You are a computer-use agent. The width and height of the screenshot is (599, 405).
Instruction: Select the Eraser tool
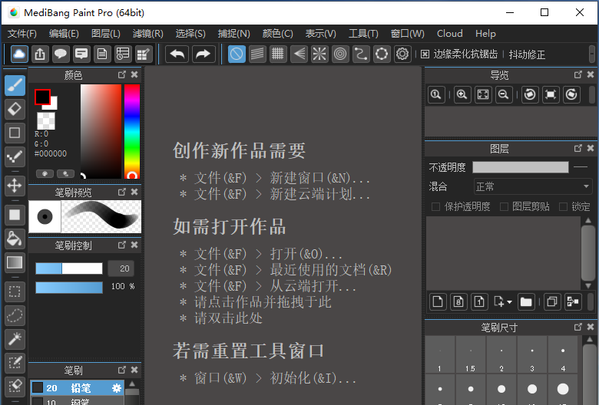click(x=15, y=109)
